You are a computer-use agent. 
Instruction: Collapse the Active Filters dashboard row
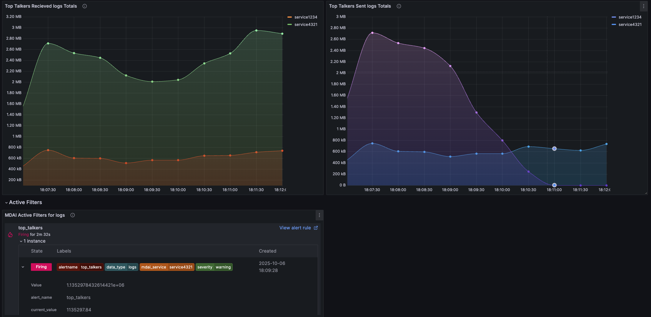pyautogui.click(x=6, y=203)
